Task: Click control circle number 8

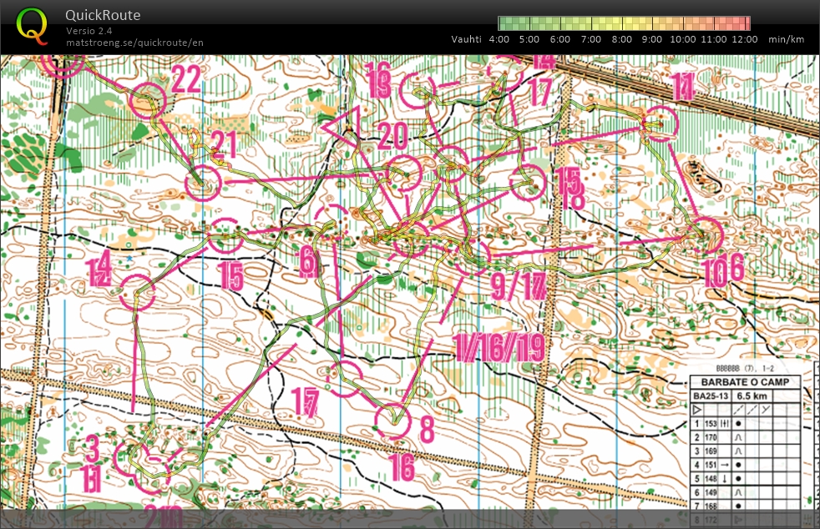Action: point(394,421)
